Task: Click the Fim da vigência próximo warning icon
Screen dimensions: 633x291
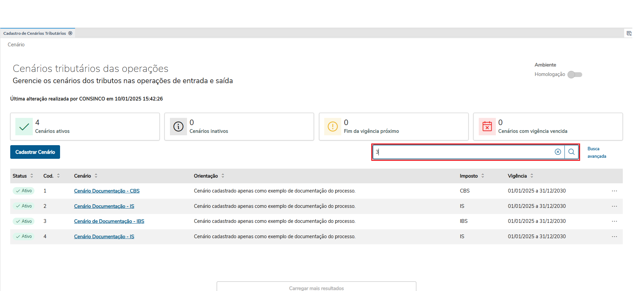Action: (x=333, y=127)
